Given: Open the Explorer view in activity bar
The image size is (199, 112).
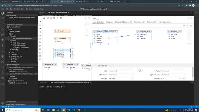Looking at the screenshot, I should [2, 13].
